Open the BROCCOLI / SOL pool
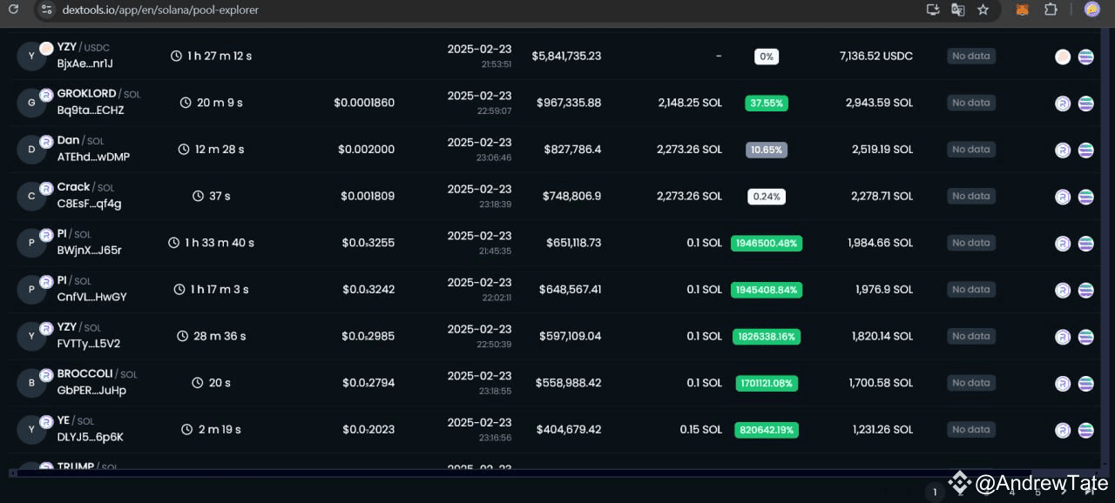Screen dimensions: 1115x503 point(97,373)
